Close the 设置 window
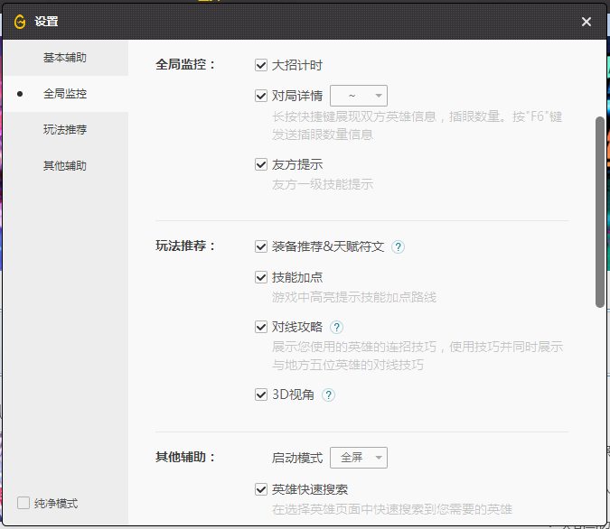This screenshot has width=610, height=529. tap(587, 22)
